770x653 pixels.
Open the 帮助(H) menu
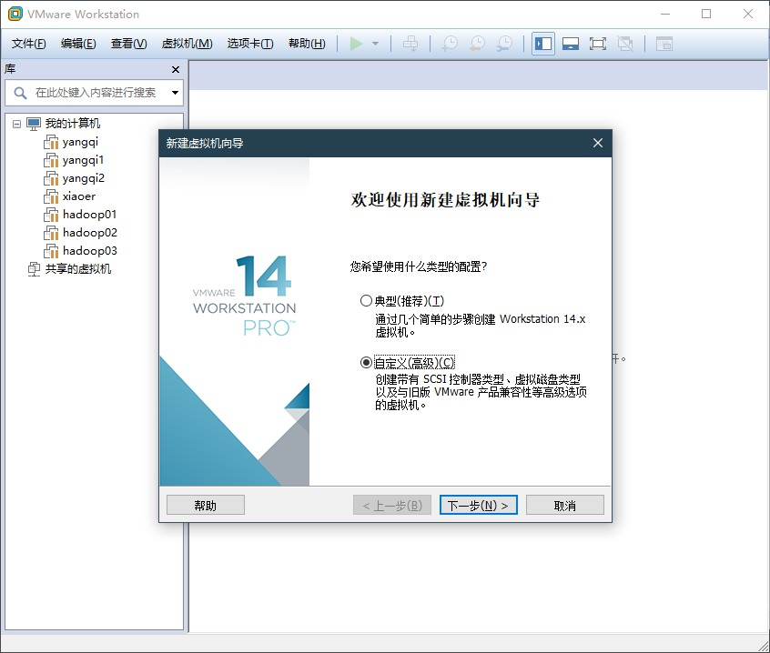tap(307, 44)
